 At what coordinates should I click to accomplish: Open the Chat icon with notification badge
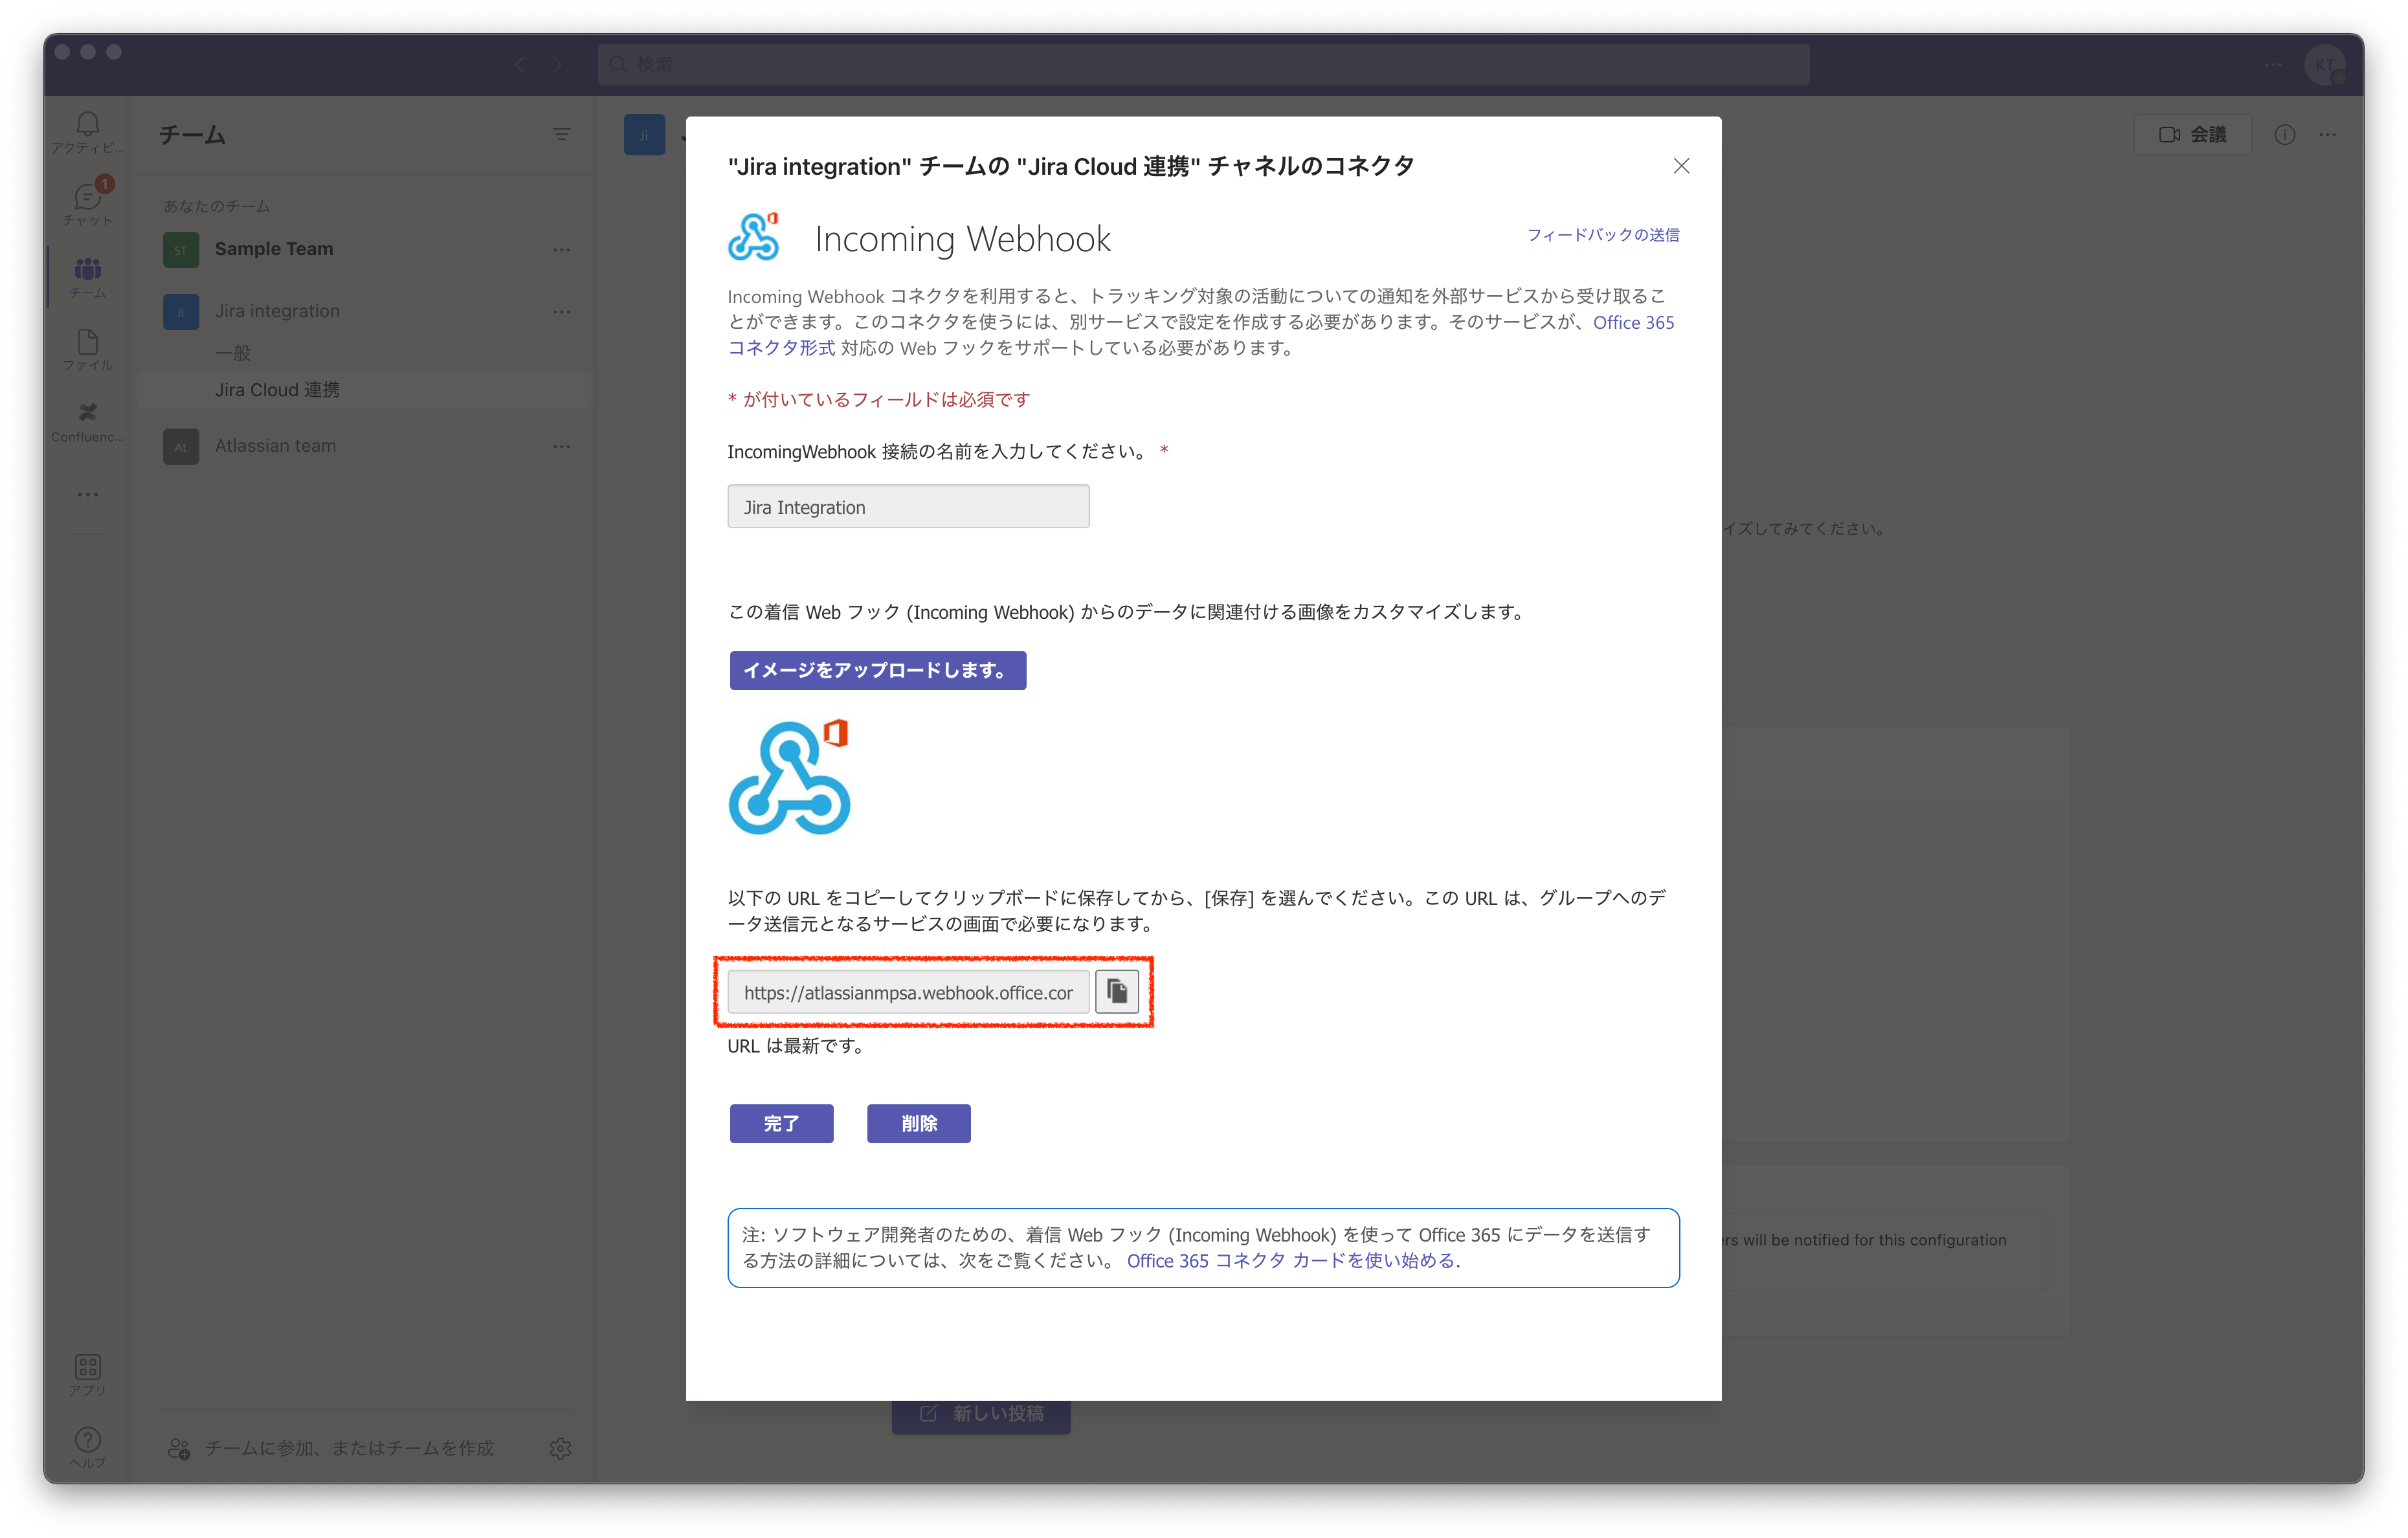click(x=88, y=203)
